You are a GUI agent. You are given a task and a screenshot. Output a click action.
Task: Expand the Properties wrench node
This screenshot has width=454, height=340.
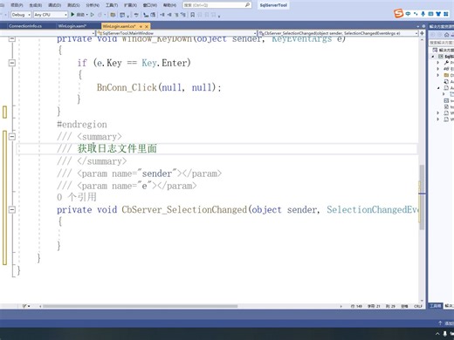437,63
